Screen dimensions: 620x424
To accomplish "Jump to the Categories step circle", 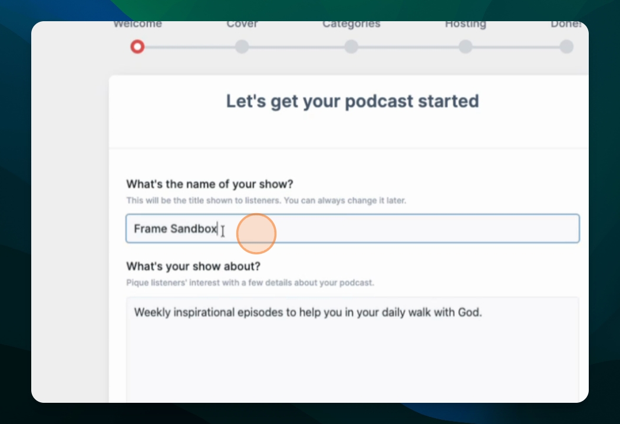I will pos(351,47).
